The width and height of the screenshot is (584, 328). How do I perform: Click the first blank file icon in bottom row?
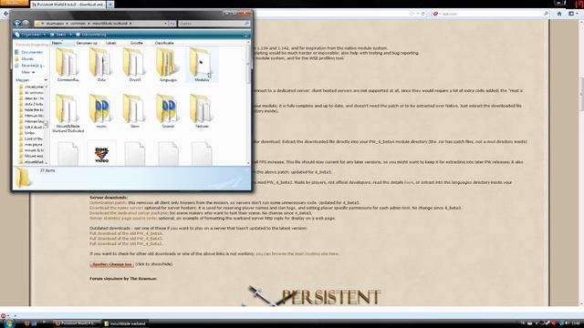(68, 154)
